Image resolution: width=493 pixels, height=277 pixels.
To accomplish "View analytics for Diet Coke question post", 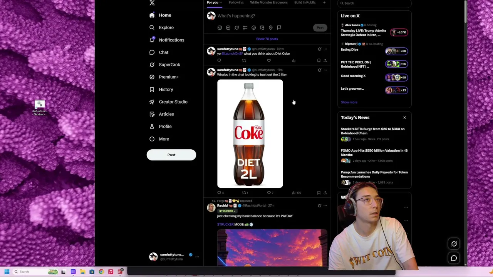I will point(293,60).
